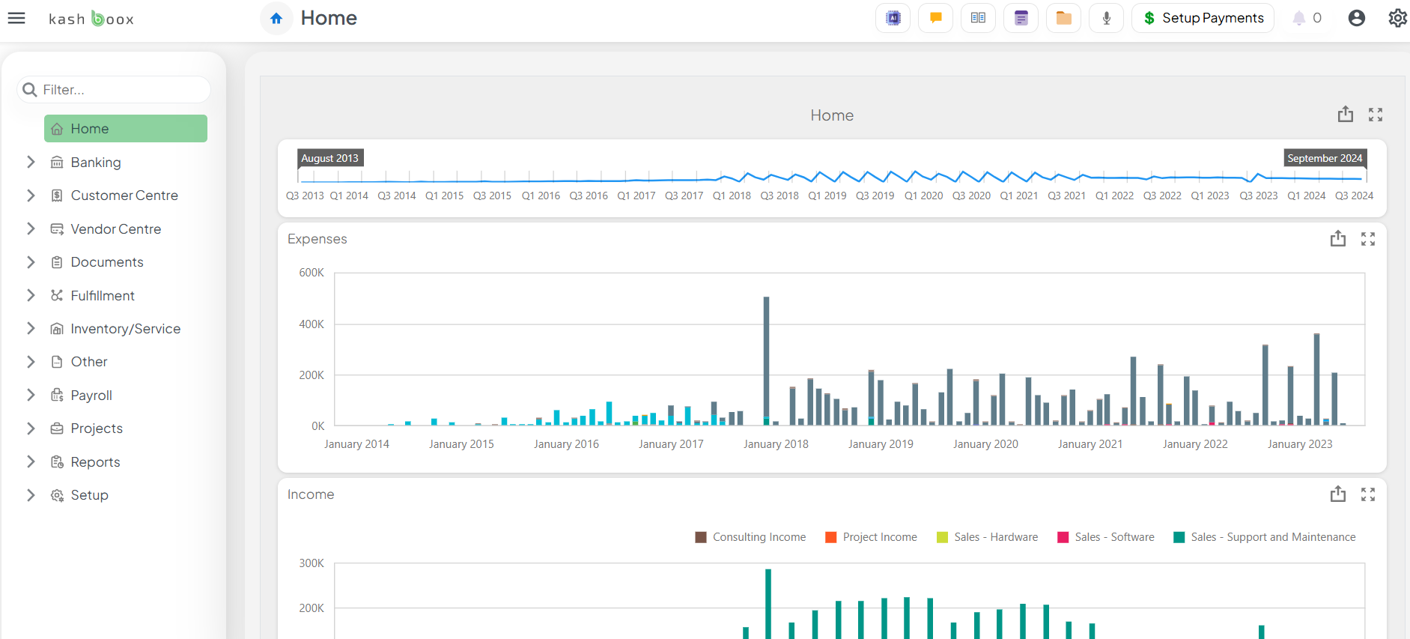1410x639 pixels.
Task: Export the Expenses chart via share icon
Action: pyautogui.click(x=1337, y=239)
